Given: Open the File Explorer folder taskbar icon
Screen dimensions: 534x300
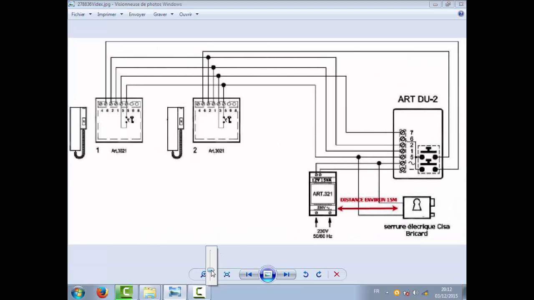Looking at the screenshot, I should 150,292.
